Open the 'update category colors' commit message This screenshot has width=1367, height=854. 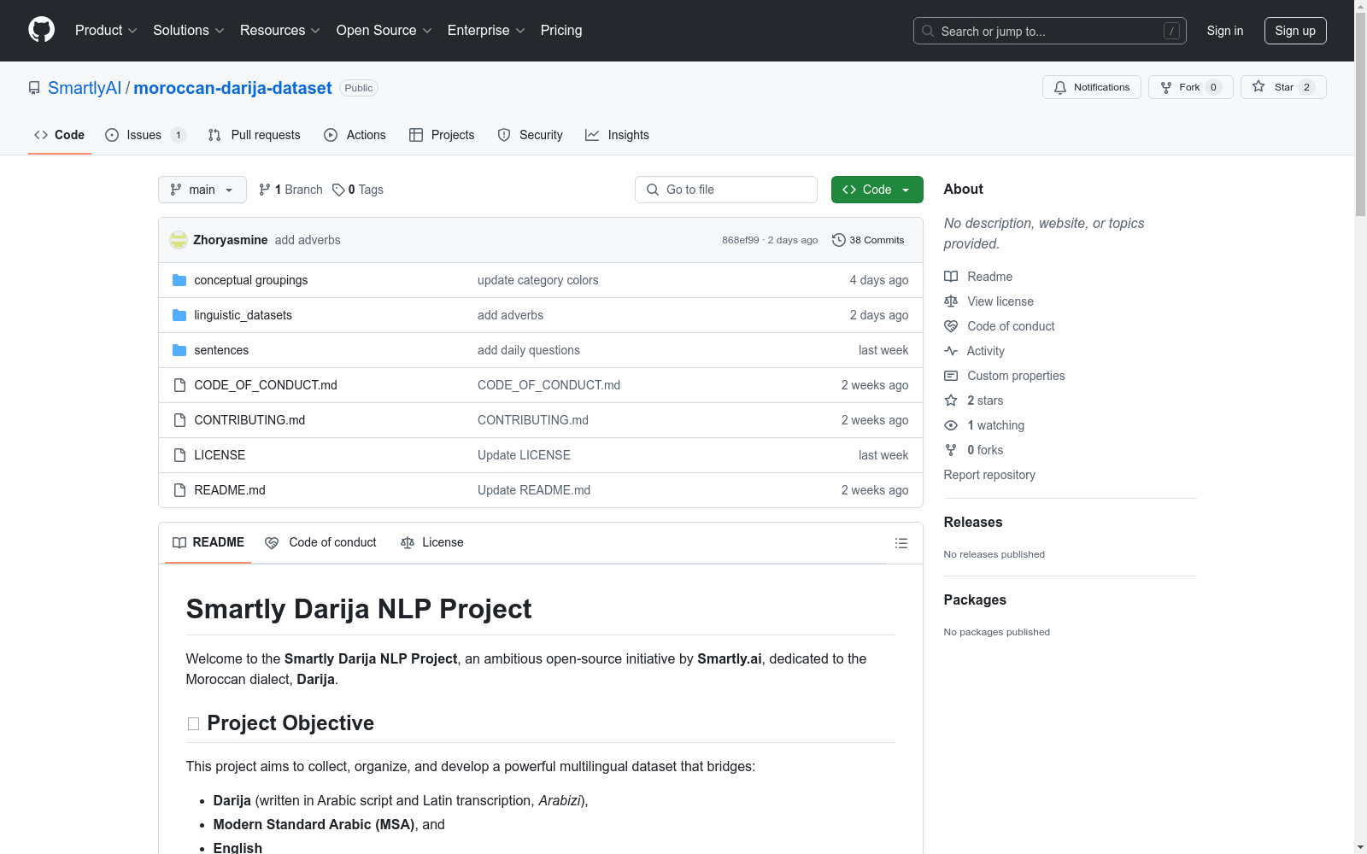(x=538, y=280)
